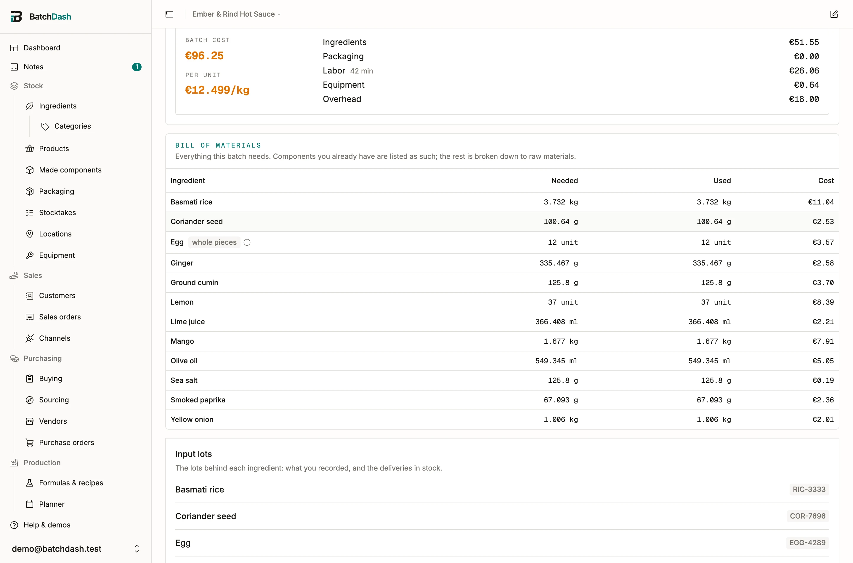Viewport: 853px width, 563px height.
Task: Click the BatchDash logo icon
Action: coord(16,17)
